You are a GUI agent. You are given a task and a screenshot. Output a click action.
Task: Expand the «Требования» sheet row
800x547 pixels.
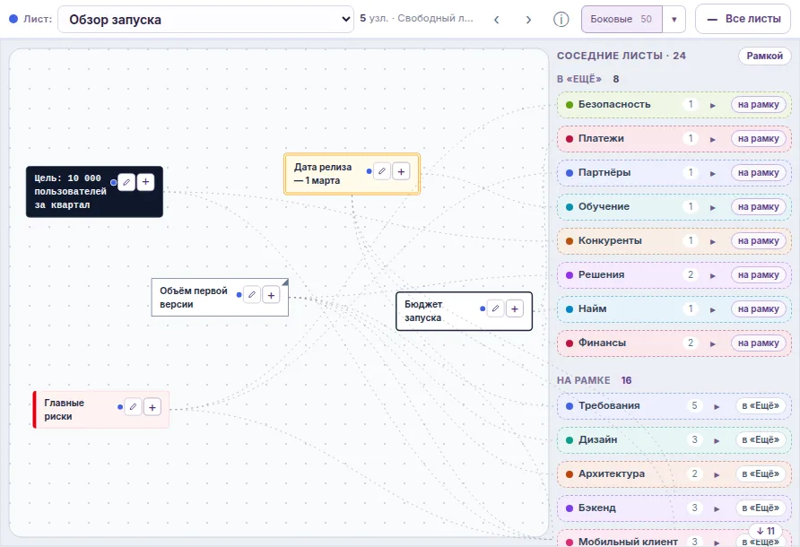tap(717, 407)
